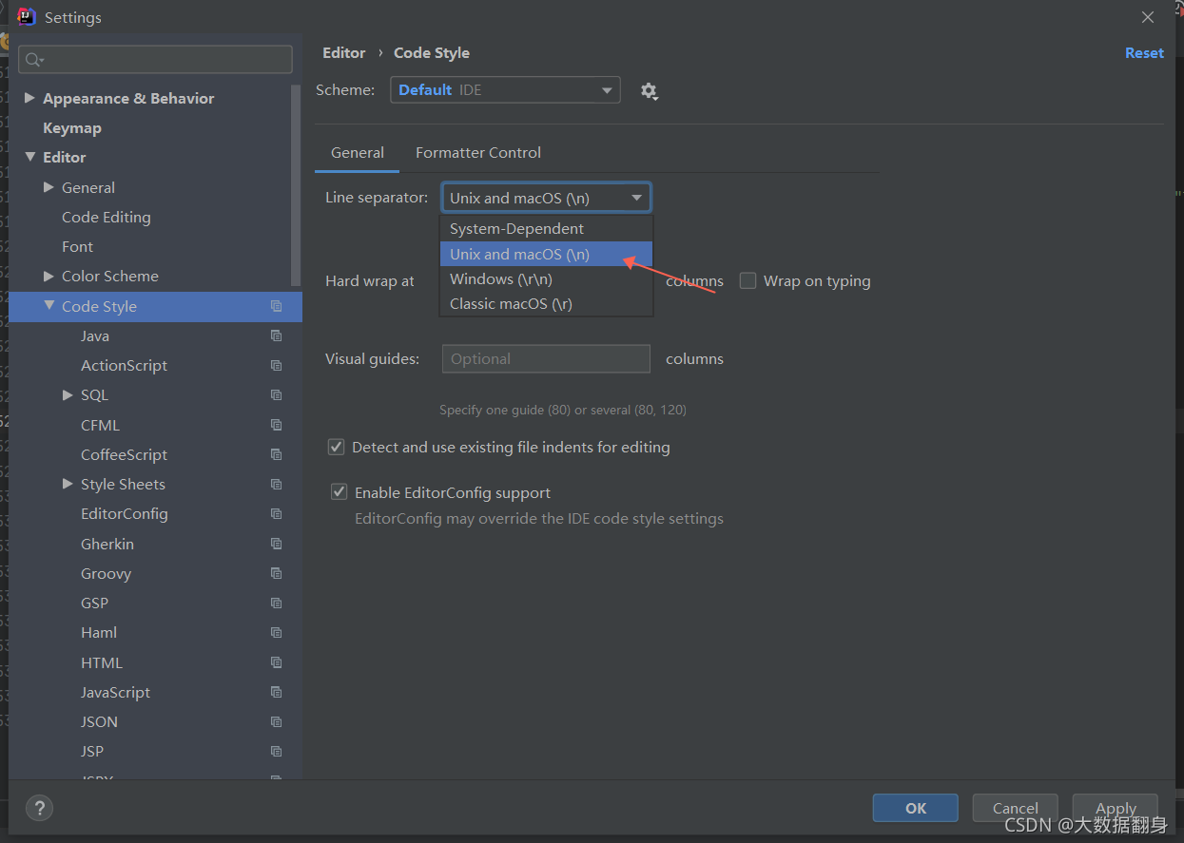Expand Appearance & Behavior section

click(x=29, y=98)
